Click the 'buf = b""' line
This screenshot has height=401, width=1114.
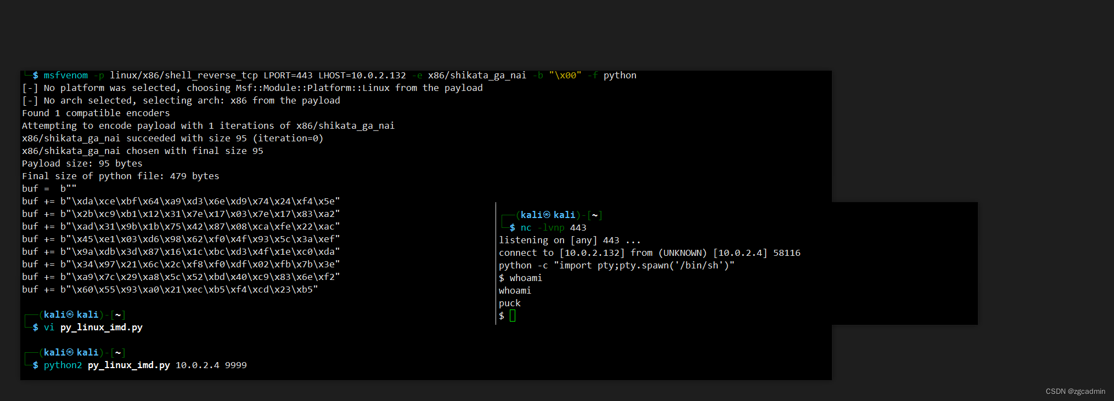pos(49,189)
